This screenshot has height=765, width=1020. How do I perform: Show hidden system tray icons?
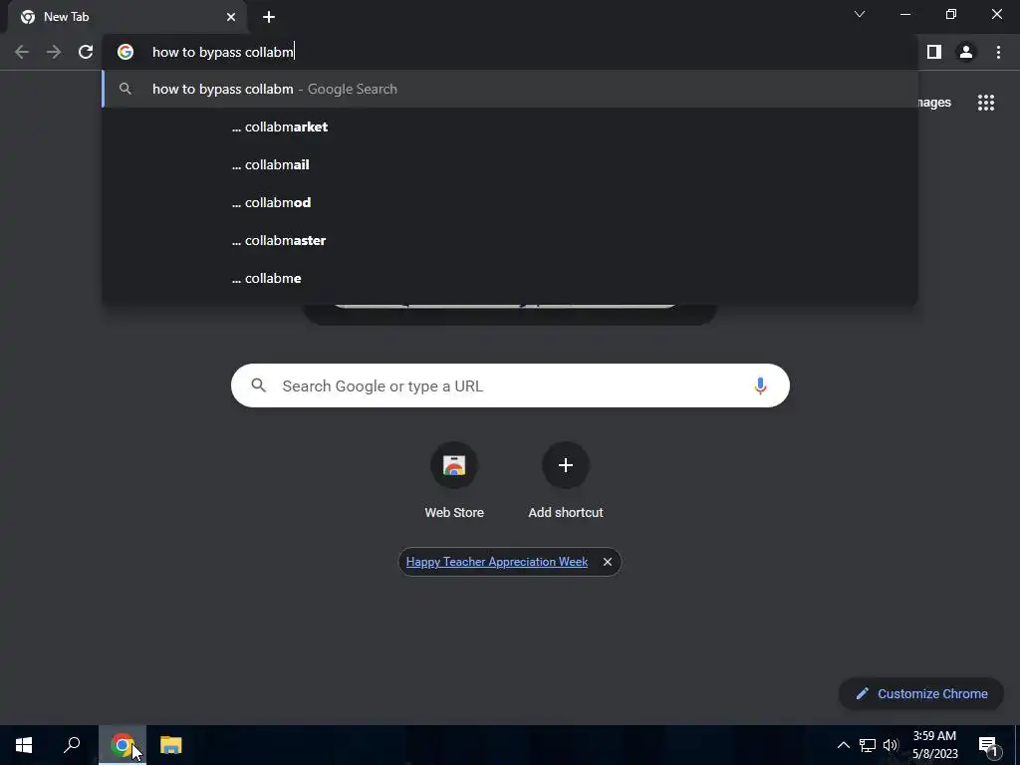[843, 745]
